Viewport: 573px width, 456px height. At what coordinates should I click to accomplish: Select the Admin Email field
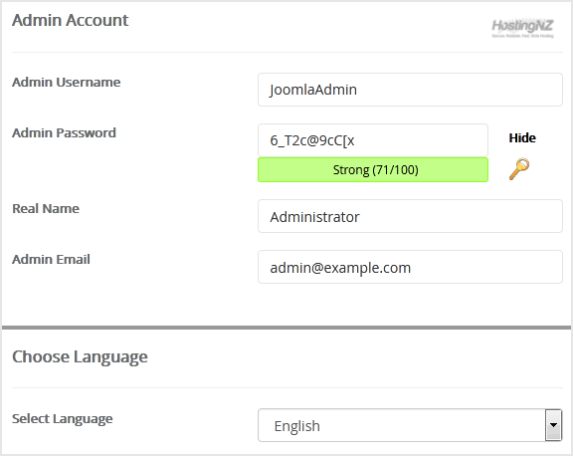coord(410,267)
